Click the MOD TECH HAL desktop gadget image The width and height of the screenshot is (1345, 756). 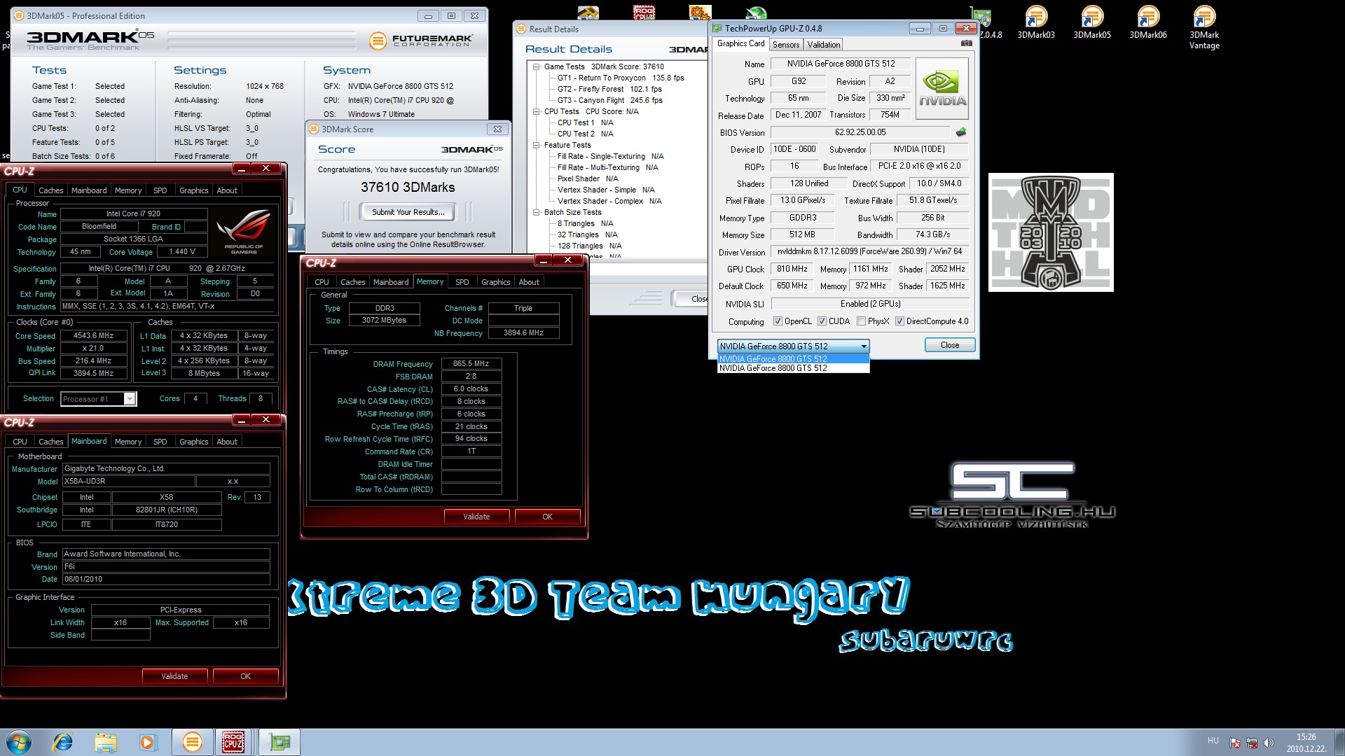point(1051,232)
